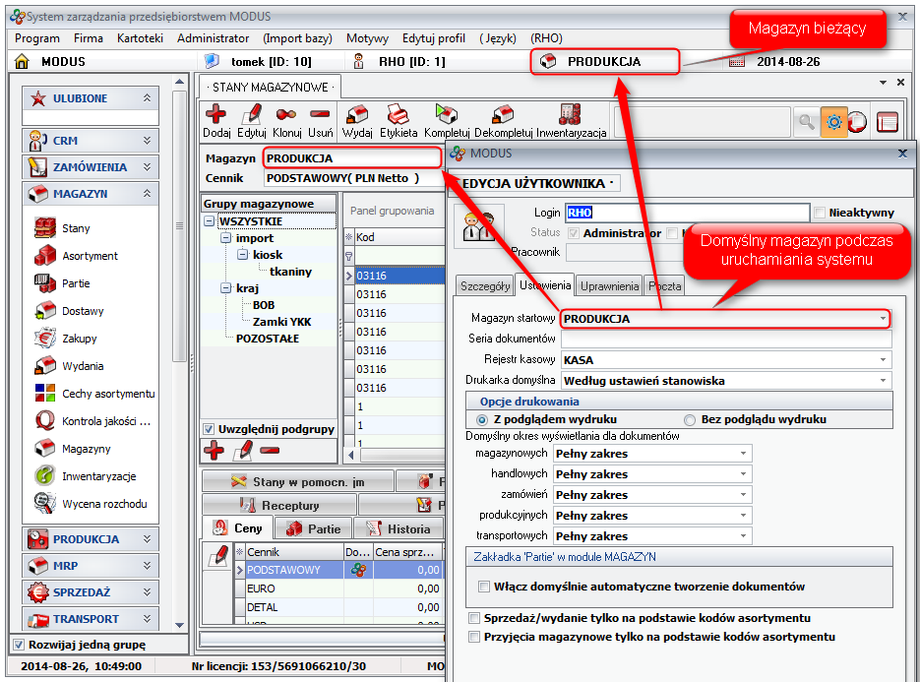Select the Bez podglądu wydruku radio option
The width and height of the screenshot is (920, 682).
[x=690, y=419]
